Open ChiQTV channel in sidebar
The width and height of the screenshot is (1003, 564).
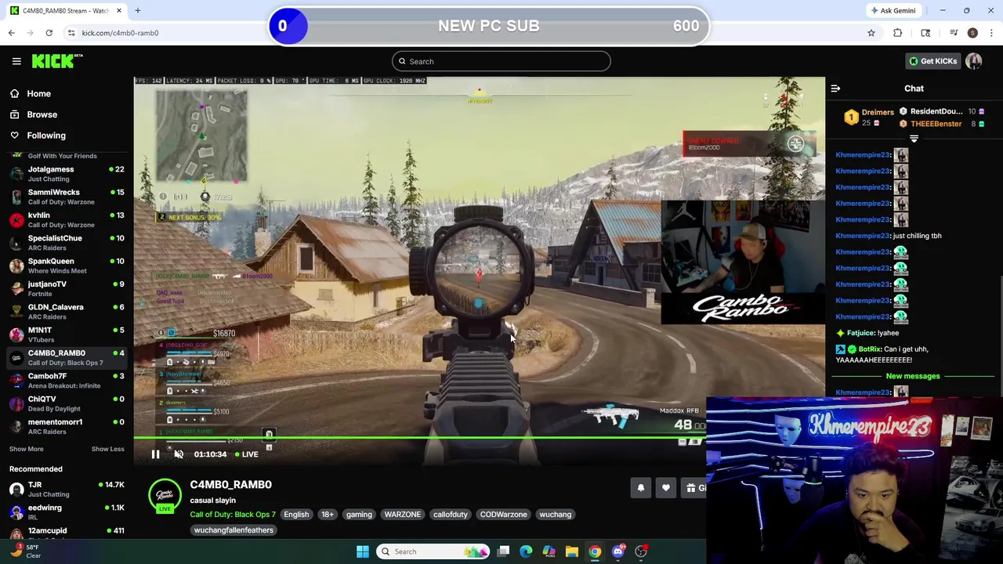point(67,403)
